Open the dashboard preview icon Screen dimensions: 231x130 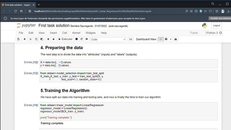coord(176,39)
